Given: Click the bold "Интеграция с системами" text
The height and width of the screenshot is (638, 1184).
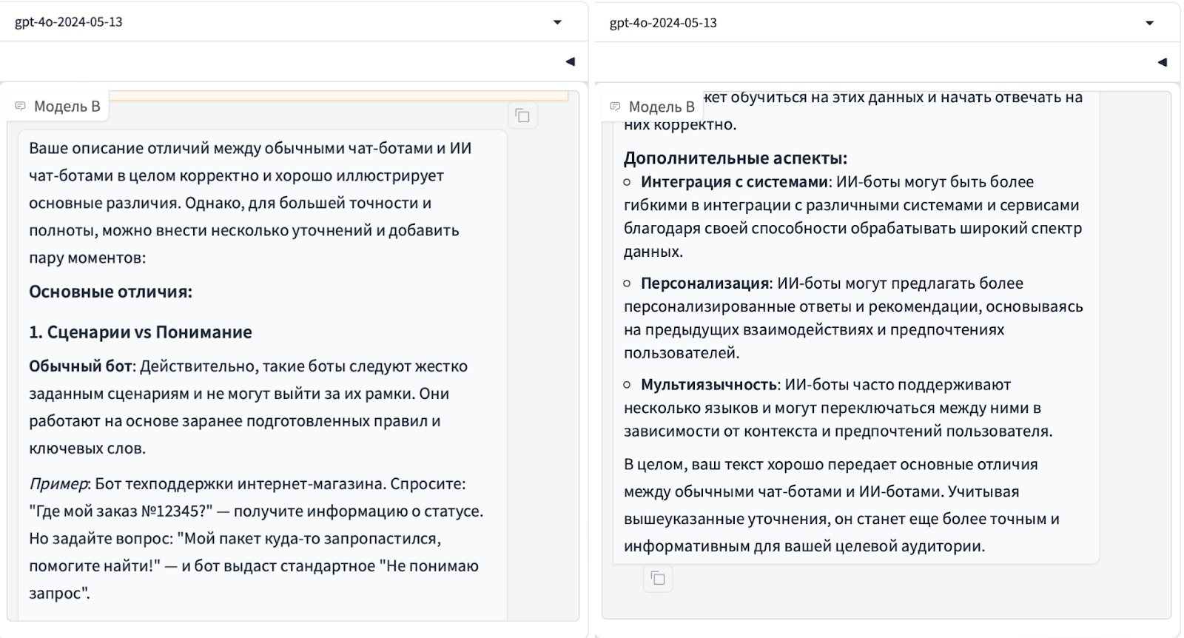Looking at the screenshot, I should (x=733, y=182).
